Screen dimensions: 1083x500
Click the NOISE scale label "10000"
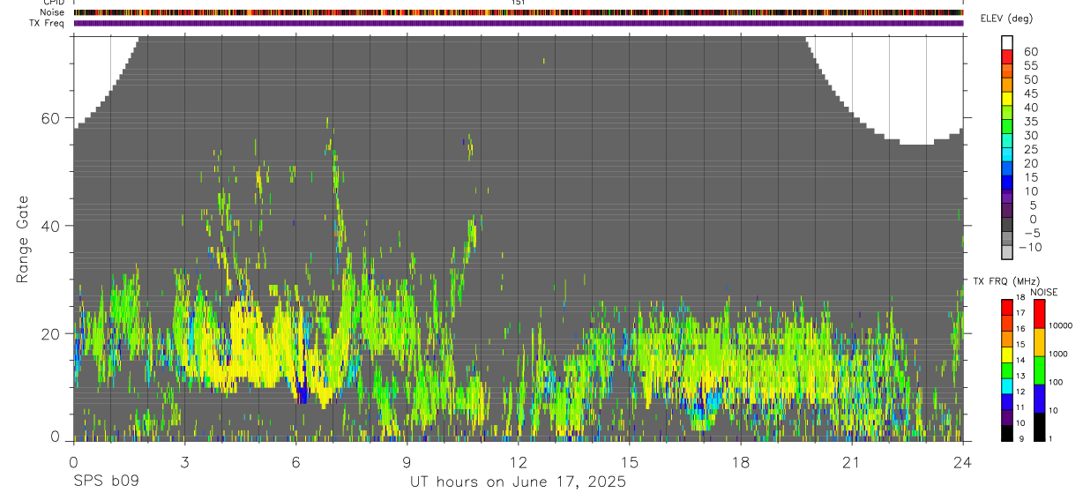(x=1059, y=325)
